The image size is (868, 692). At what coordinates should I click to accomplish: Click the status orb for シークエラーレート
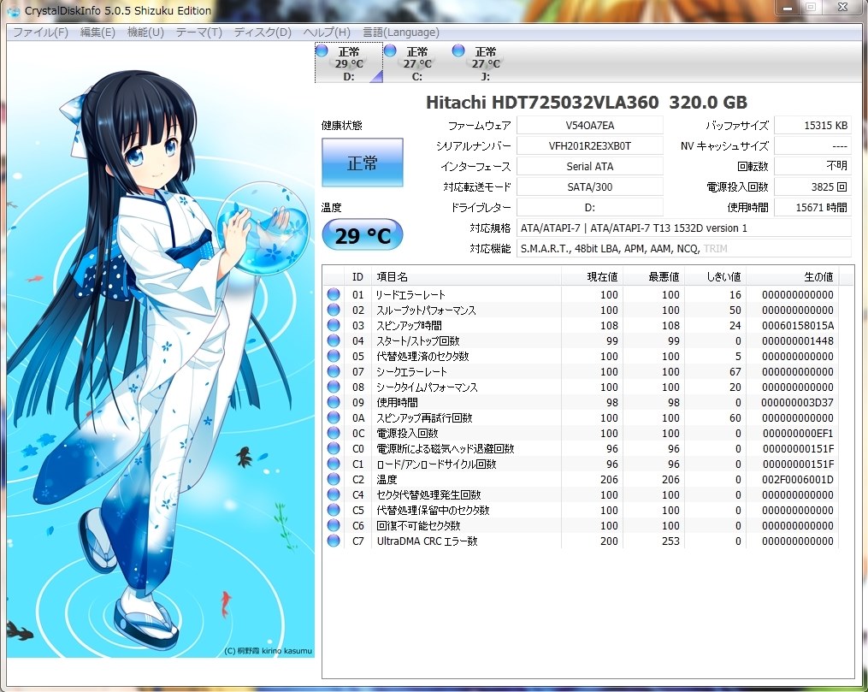tap(334, 371)
